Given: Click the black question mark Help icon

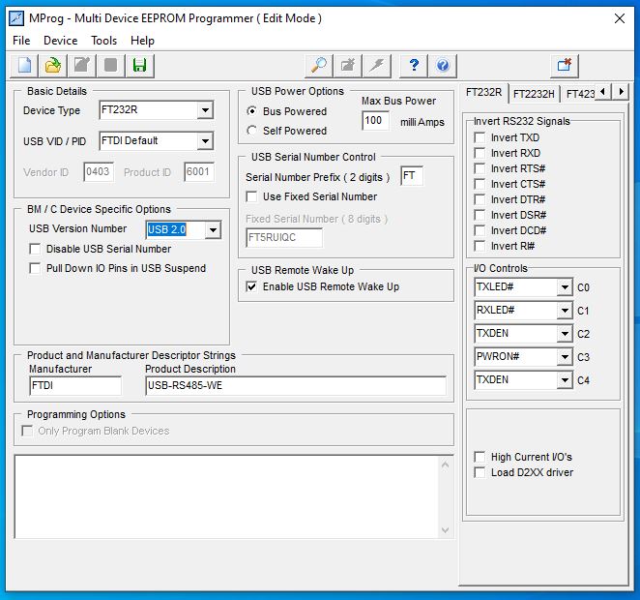Looking at the screenshot, I should [414, 66].
